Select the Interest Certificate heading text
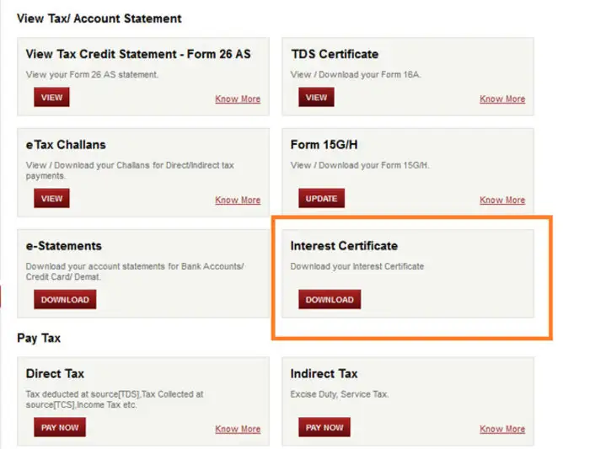This screenshot has height=449, width=590. click(343, 246)
